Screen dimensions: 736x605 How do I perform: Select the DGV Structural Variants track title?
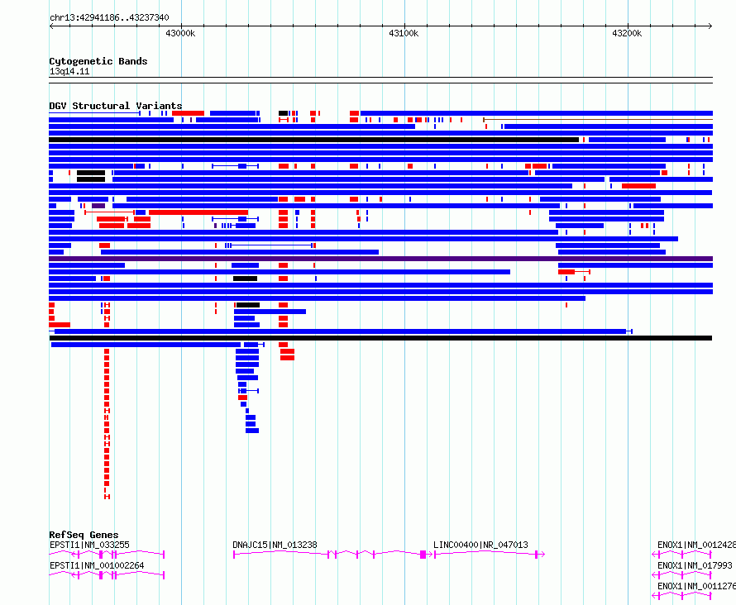(116, 106)
